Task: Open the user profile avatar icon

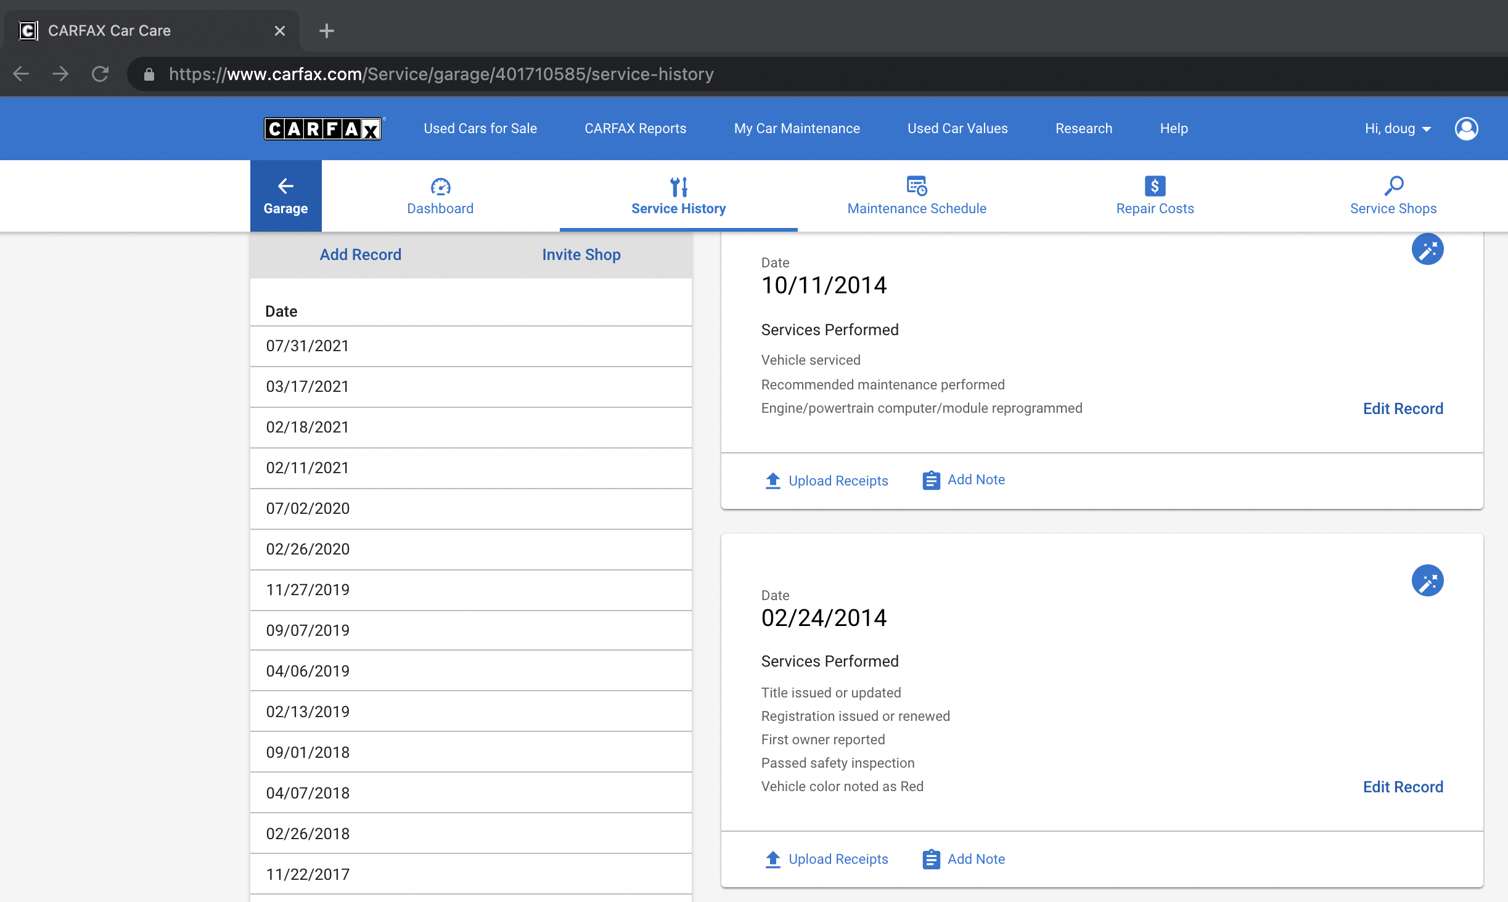Action: (x=1466, y=128)
